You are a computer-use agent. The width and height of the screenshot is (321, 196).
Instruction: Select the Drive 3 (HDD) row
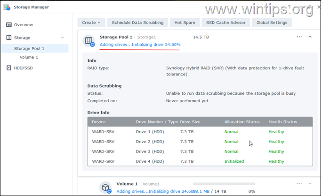200,151
